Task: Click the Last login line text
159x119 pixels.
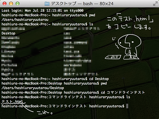Action: [43, 10]
